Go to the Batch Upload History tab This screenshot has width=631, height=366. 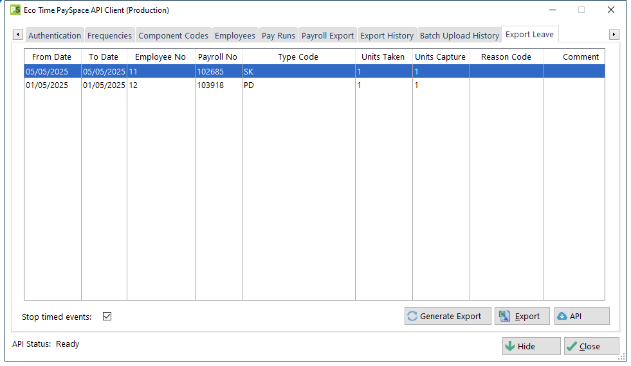pyautogui.click(x=459, y=35)
